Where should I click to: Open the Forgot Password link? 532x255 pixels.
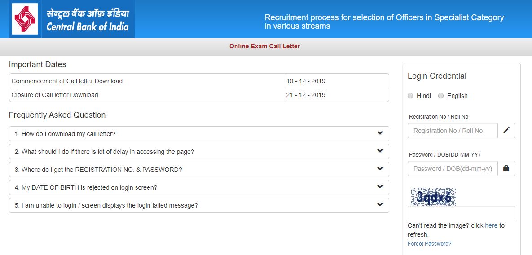click(x=429, y=244)
